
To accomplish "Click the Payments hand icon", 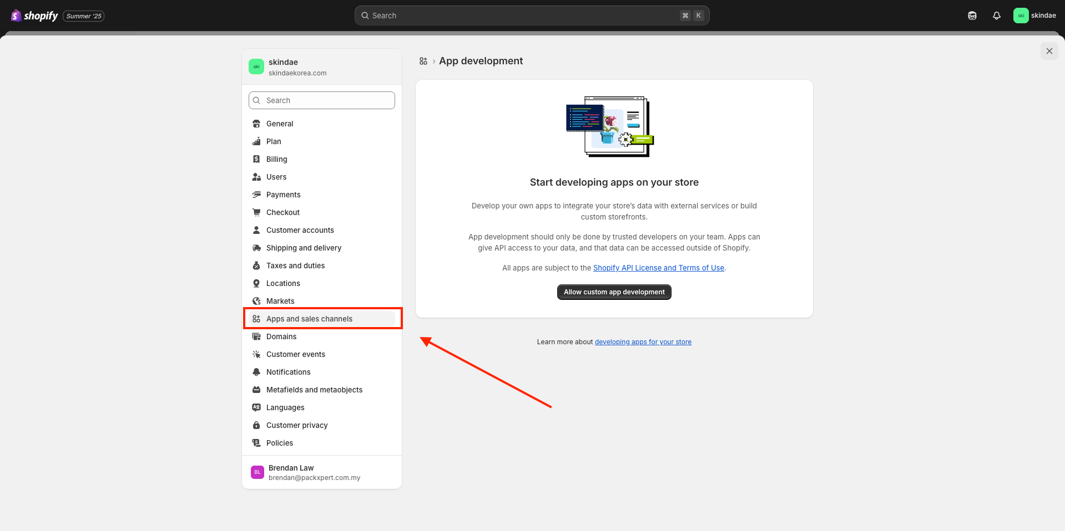I will tap(256, 195).
